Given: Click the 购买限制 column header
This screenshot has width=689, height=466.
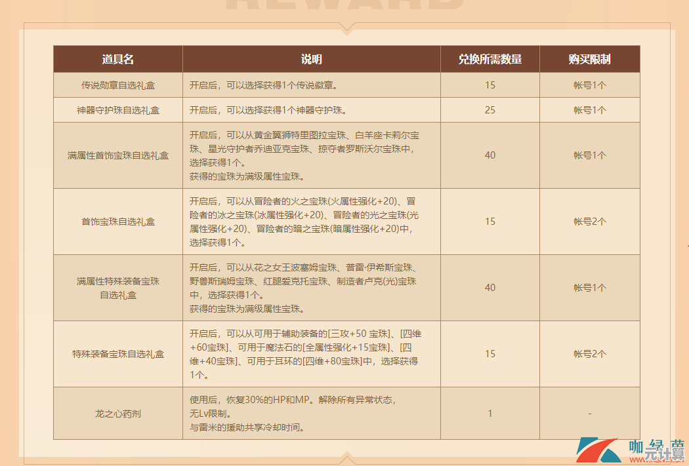Looking at the screenshot, I should 590,59.
